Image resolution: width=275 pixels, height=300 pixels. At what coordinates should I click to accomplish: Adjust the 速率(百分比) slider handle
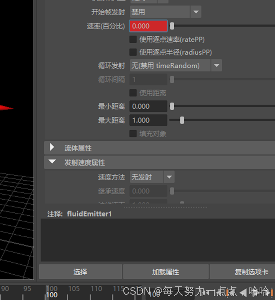tap(172, 26)
